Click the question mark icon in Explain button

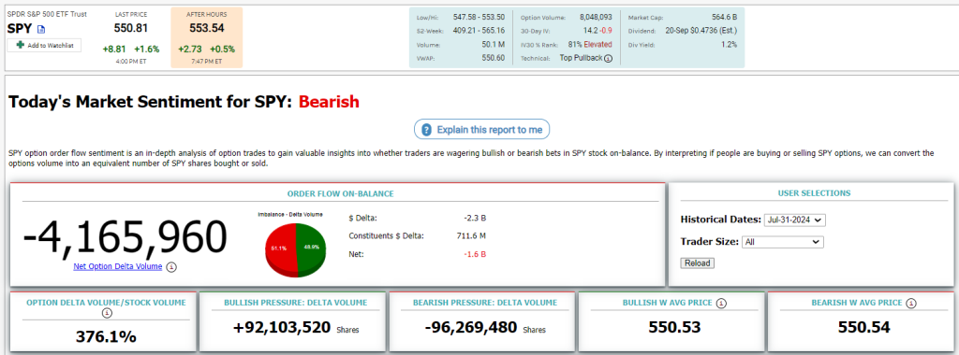click(x=427, y=130)
